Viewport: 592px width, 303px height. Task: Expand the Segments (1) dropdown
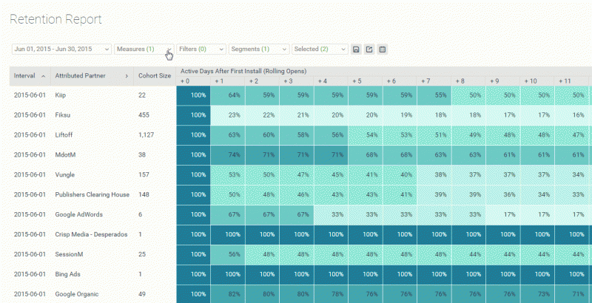pyautogui.click(x=258, y=50)
